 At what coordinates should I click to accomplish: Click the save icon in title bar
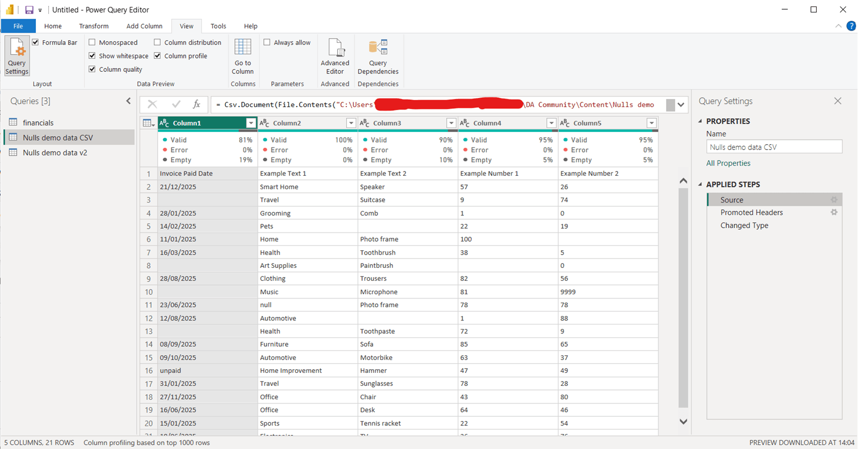[29, 10]
